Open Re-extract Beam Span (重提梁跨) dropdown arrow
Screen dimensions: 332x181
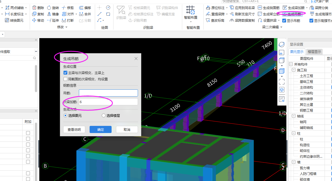pos(227,14)
